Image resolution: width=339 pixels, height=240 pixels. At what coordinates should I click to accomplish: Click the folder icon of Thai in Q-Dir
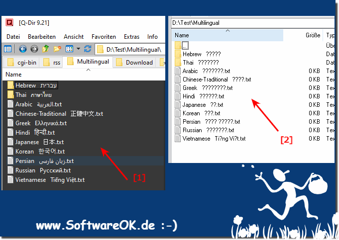coord(10,95)
